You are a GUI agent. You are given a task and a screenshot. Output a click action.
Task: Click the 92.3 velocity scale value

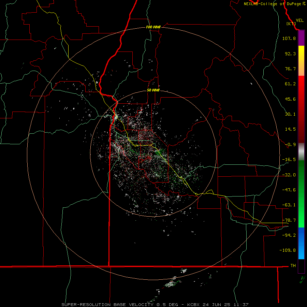(x=290, y=54)
